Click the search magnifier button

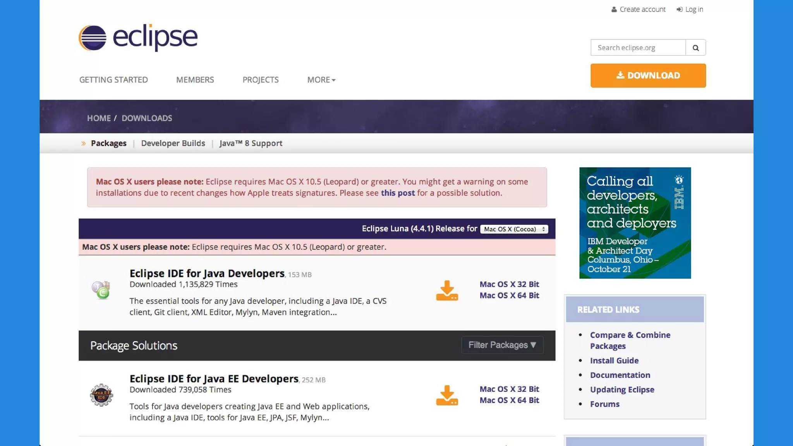click(x=695, y=48)
